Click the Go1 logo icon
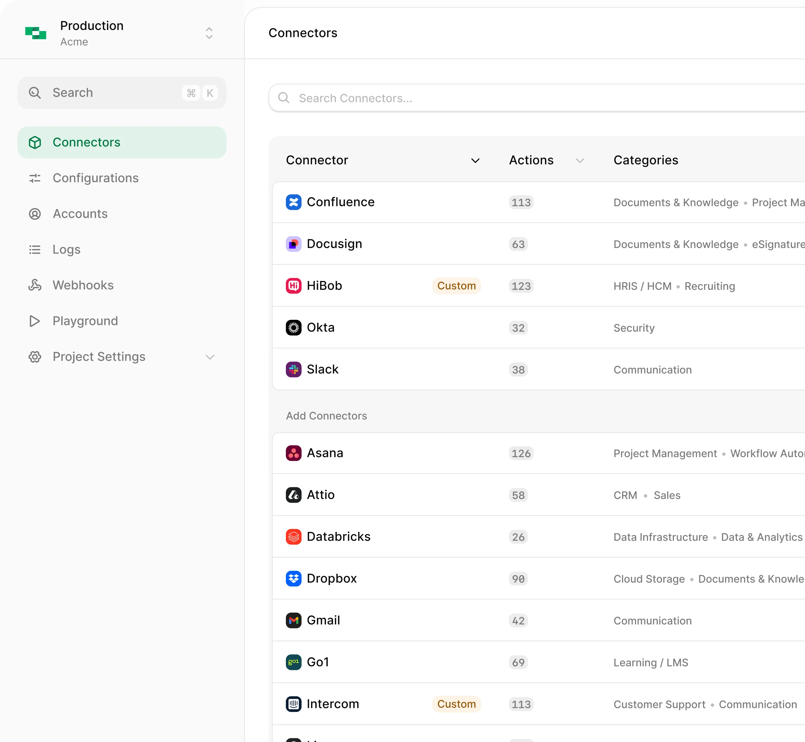The image size is (805, 742). tap(294, 662)
